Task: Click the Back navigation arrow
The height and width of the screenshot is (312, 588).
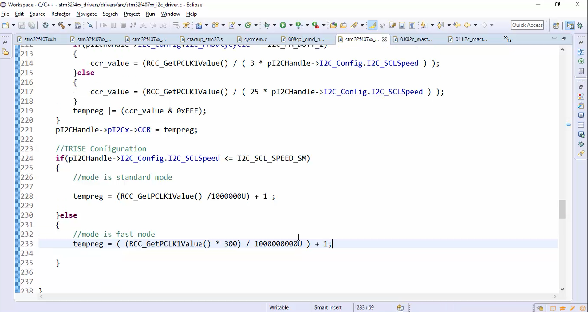Action: [x=468, y=25]
